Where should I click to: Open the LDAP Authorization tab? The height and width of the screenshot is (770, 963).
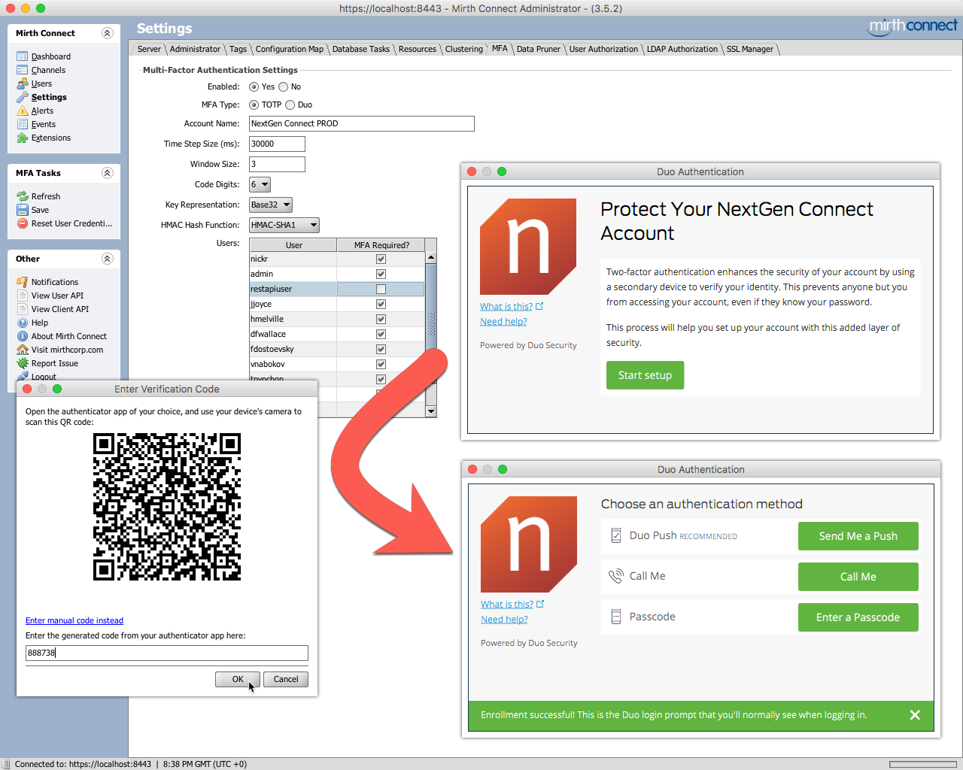coord(682,49)
